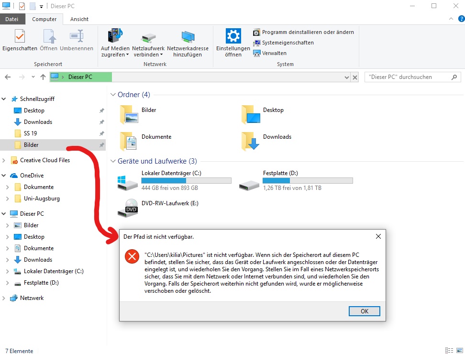This screenshot has width=465, height=354.
Task: Collapse the OneDrive tree node
Action: 3,176
